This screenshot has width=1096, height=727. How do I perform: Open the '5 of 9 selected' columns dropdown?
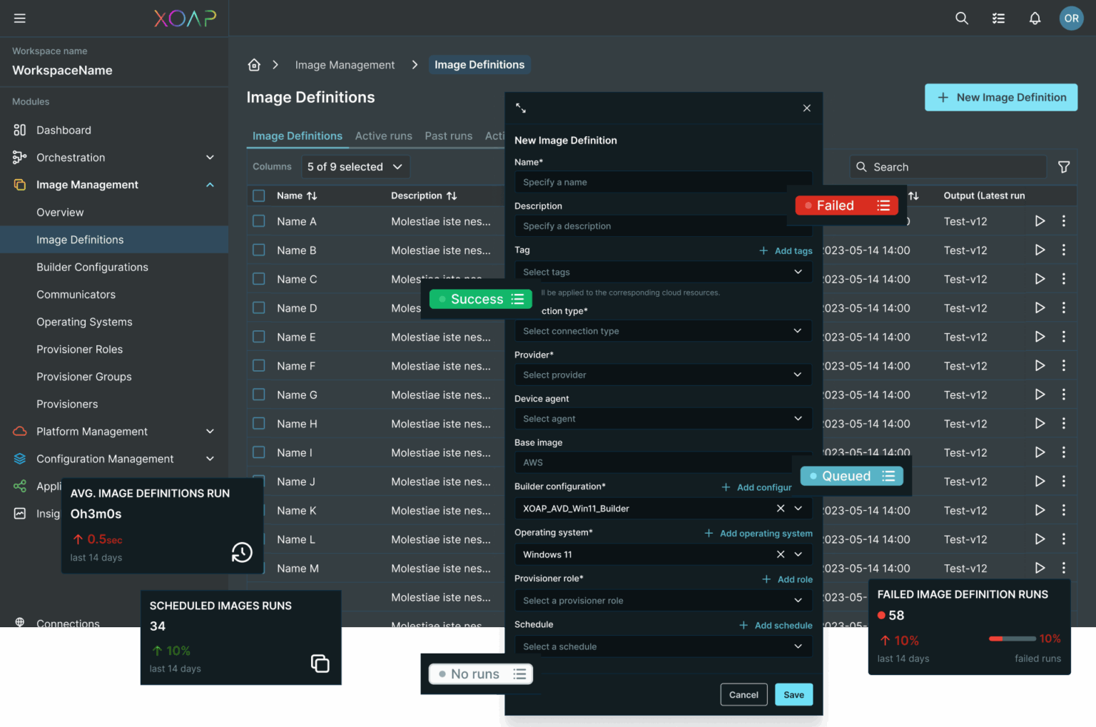(x=355, y=166)
